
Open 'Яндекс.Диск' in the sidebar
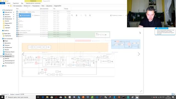(7, 34)
